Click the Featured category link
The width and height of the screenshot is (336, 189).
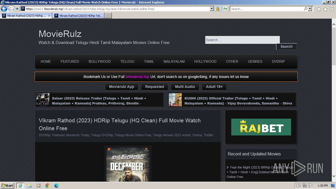pos(58,135)
